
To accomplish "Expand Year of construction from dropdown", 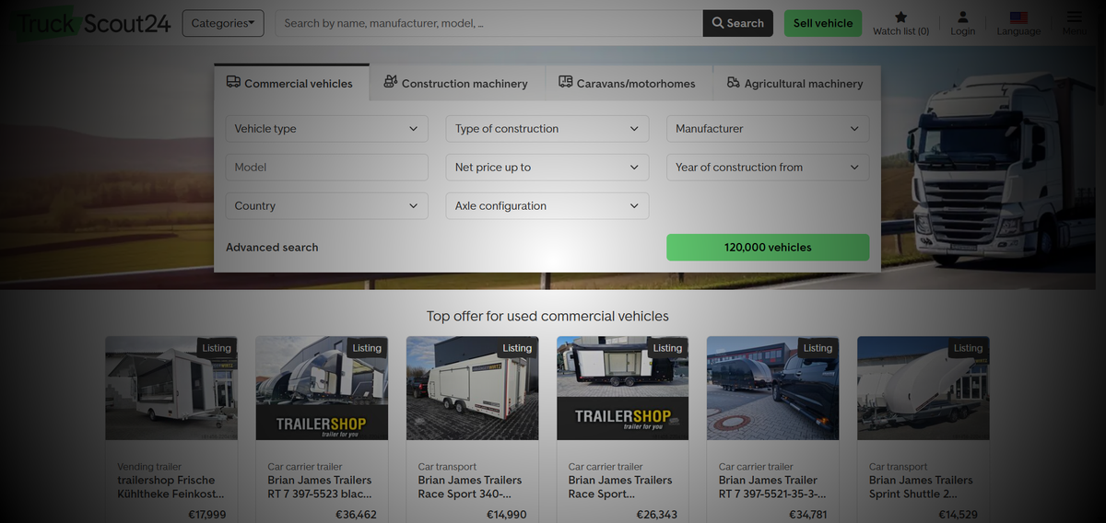I will click(x=768, y=168).
